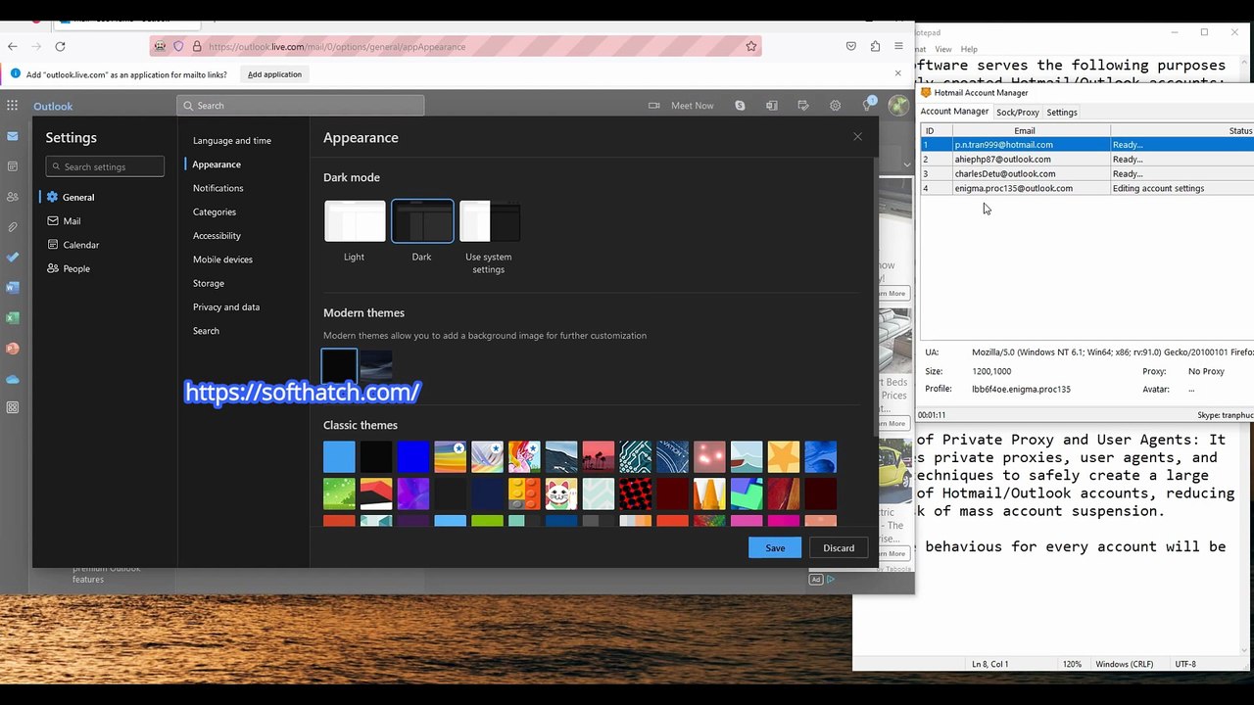The image size is (1254, 705).
Task: Dismiss the mailto application notification bar
Action: (898, 73)
